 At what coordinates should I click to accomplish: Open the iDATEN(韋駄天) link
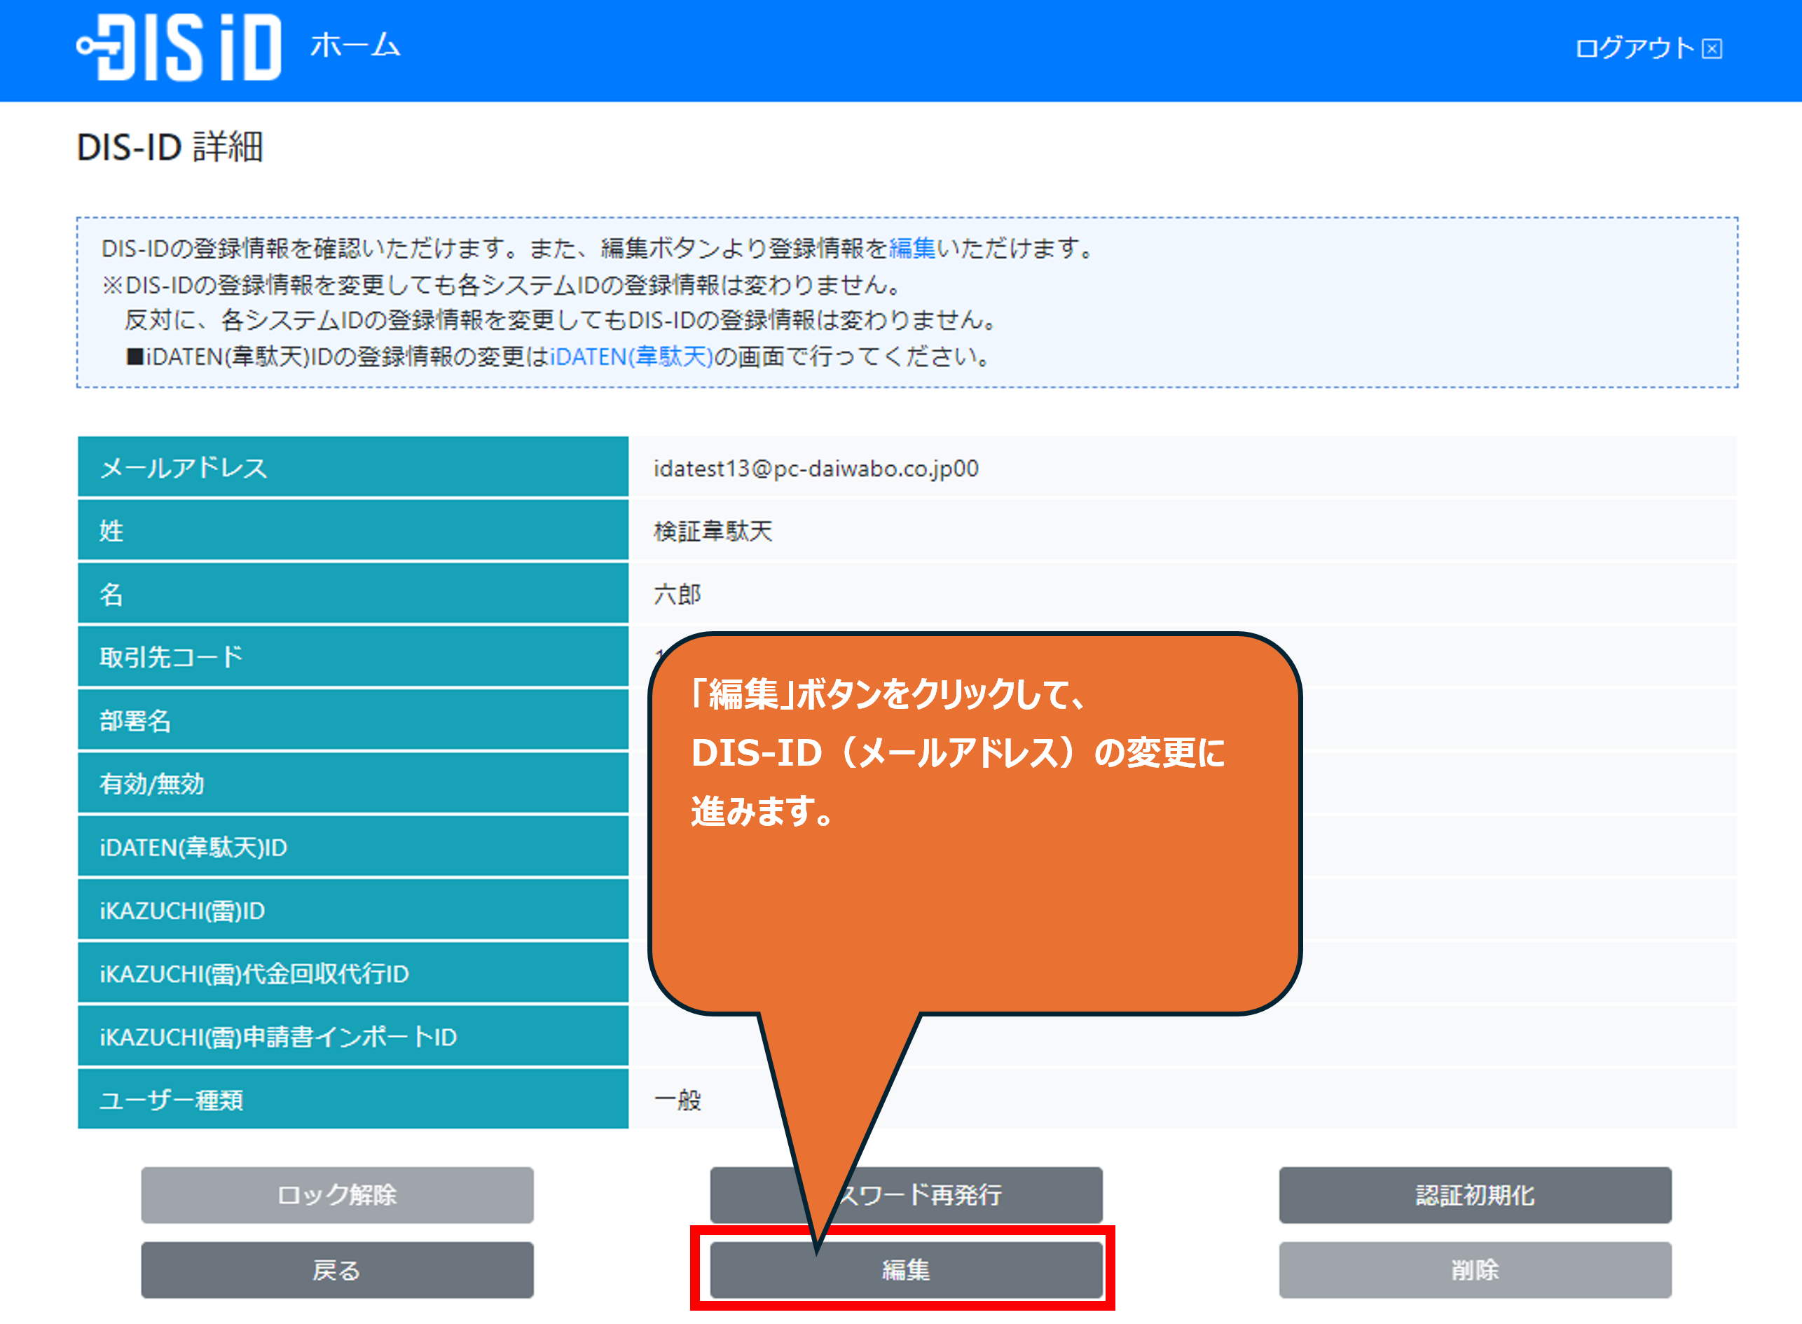(x=631, y=356)
